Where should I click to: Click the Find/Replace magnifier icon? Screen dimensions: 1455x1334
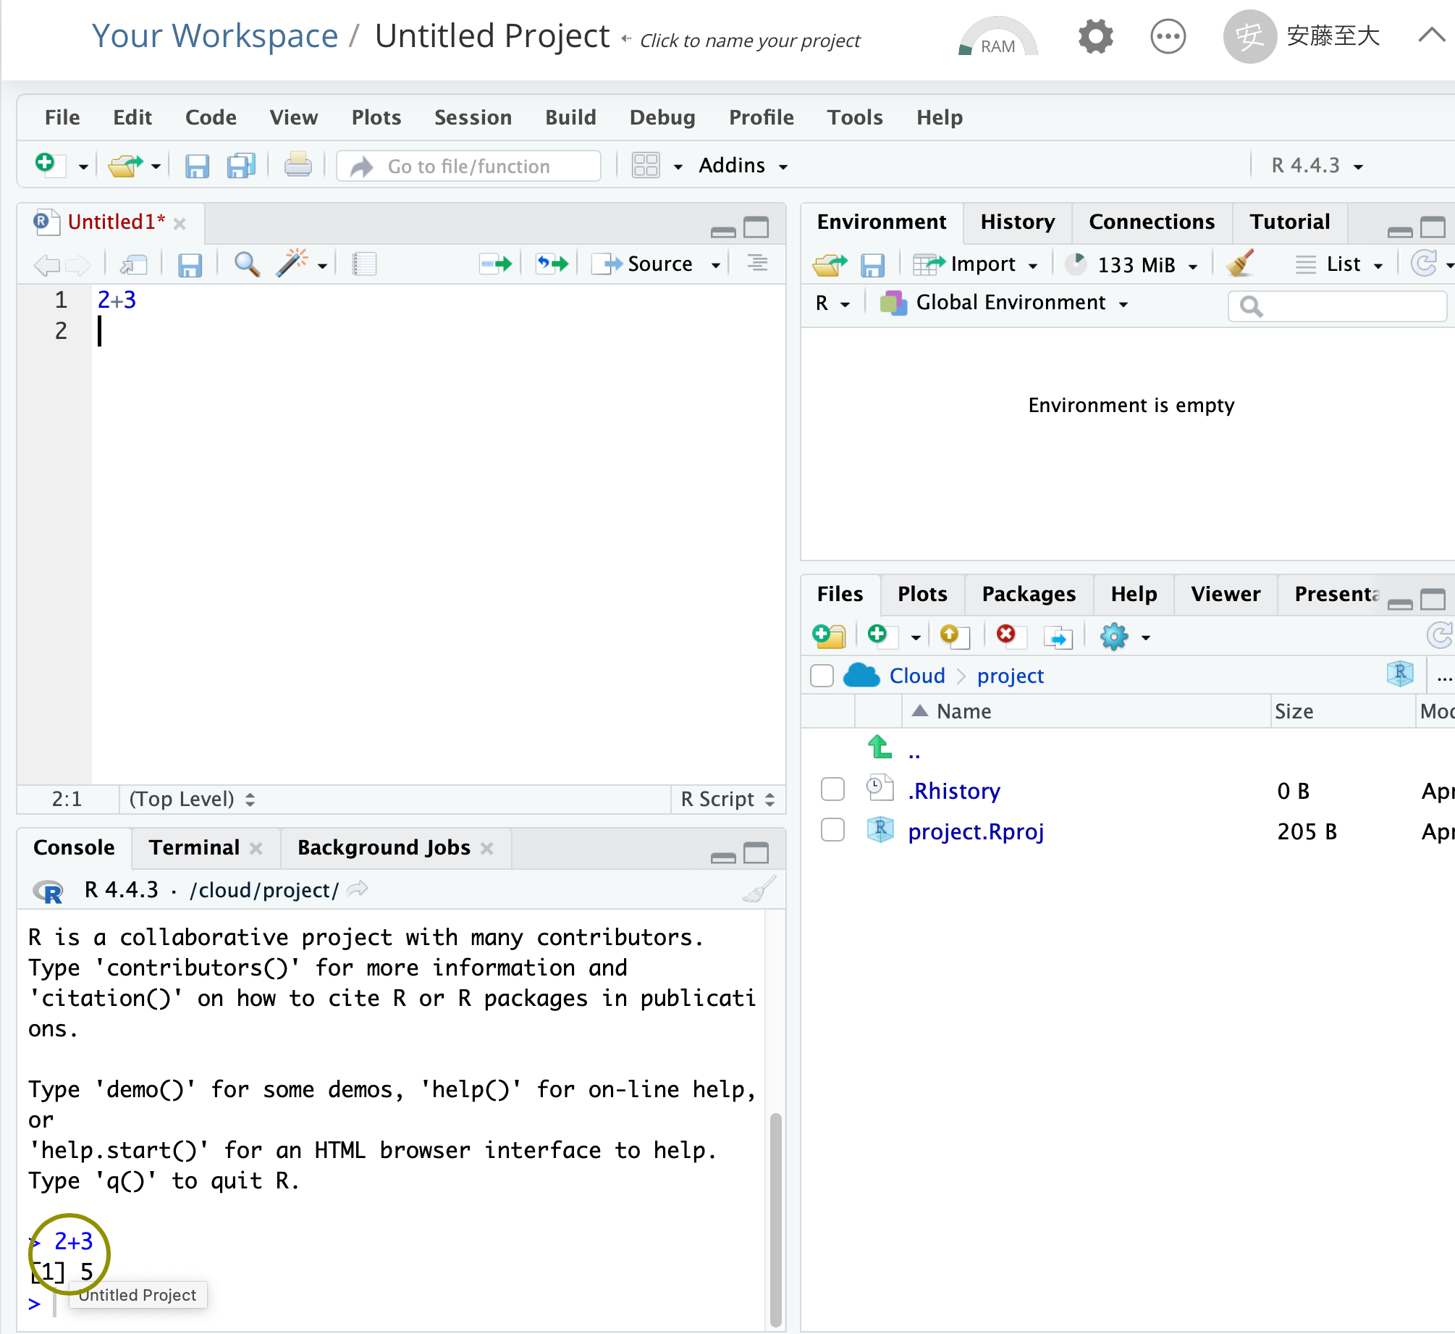click(x=247, y=264)
